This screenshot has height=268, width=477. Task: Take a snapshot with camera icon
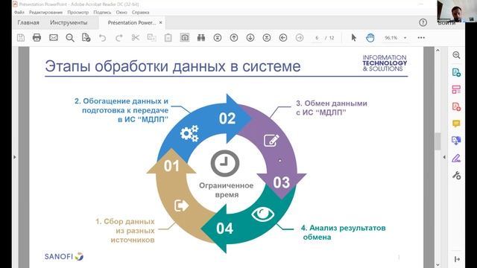185,38
